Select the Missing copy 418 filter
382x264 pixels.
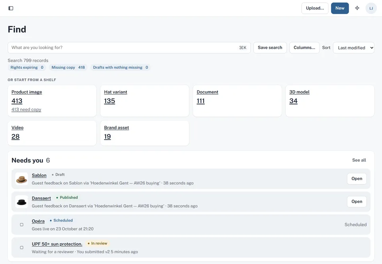click(x=68, y=68)
